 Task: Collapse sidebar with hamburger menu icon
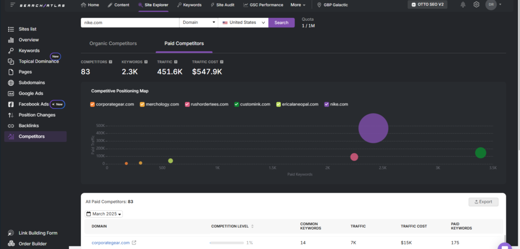13,5
